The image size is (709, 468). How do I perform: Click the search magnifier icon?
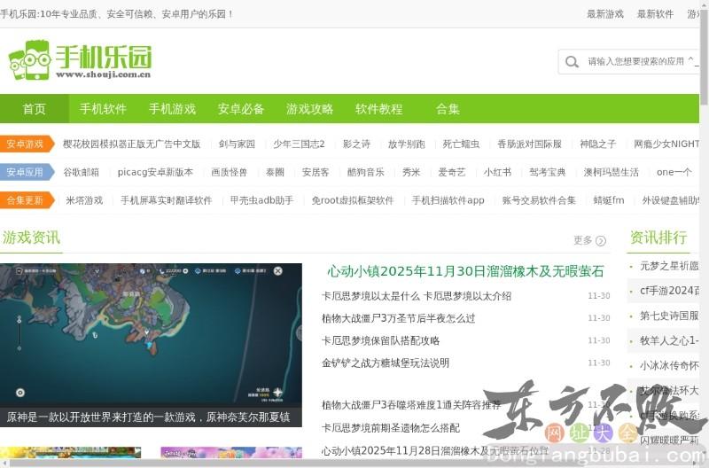(x=572, y=61)
